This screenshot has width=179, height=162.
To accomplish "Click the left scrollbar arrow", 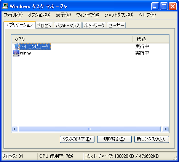I will point(15,129).
